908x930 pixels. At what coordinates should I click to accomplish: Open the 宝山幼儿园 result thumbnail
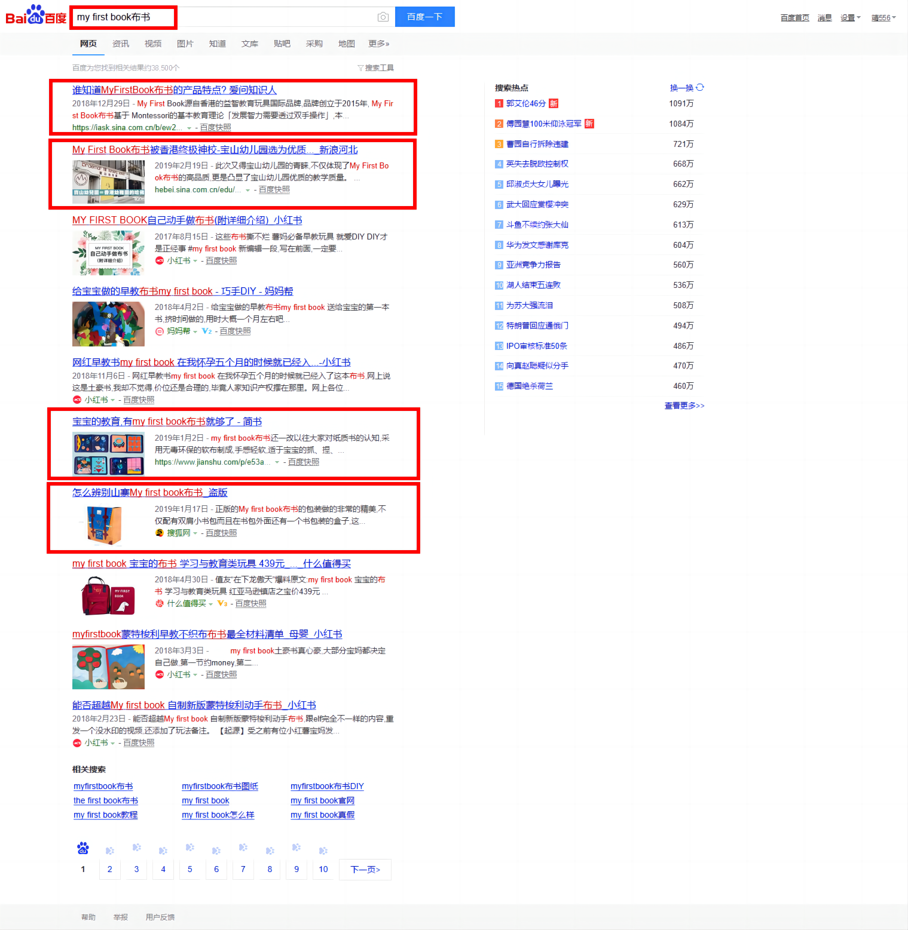tap(108, 182)
